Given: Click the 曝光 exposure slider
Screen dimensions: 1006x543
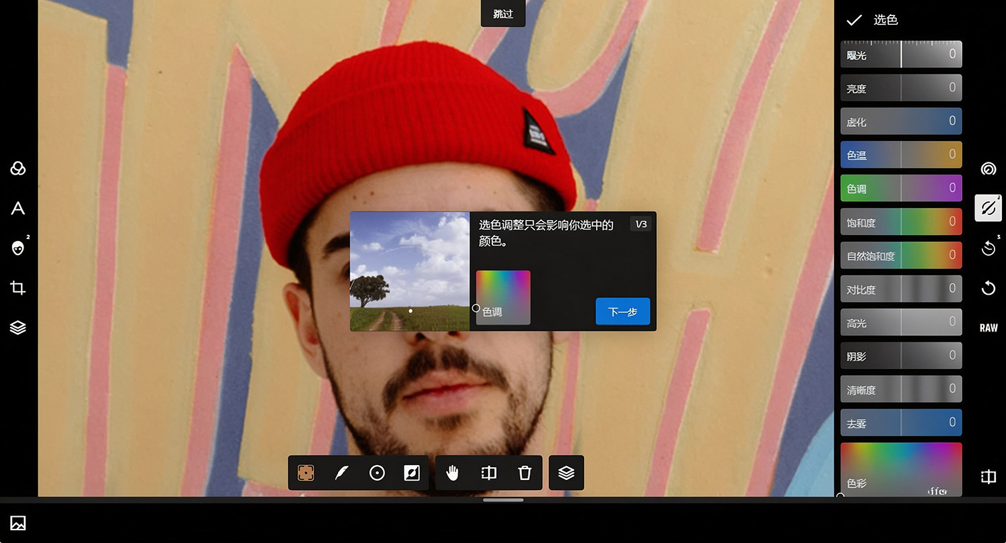Looking at the screenshot, I should pos(901,54).
